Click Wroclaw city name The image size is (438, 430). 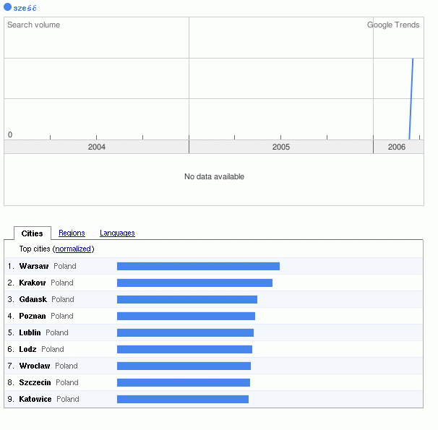[35, 366]
